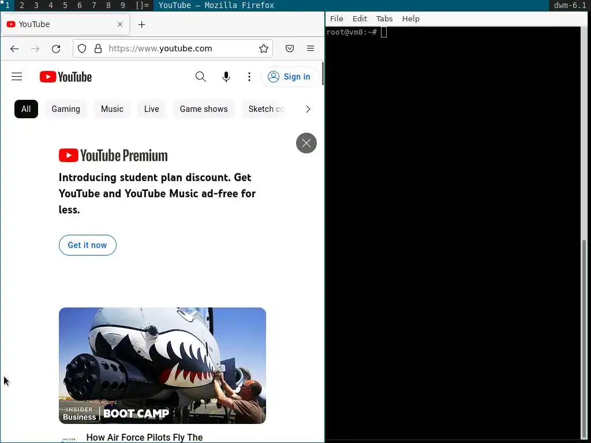Switch to dwm tag 2
The image size is (591, 443).
coord(22,5)
